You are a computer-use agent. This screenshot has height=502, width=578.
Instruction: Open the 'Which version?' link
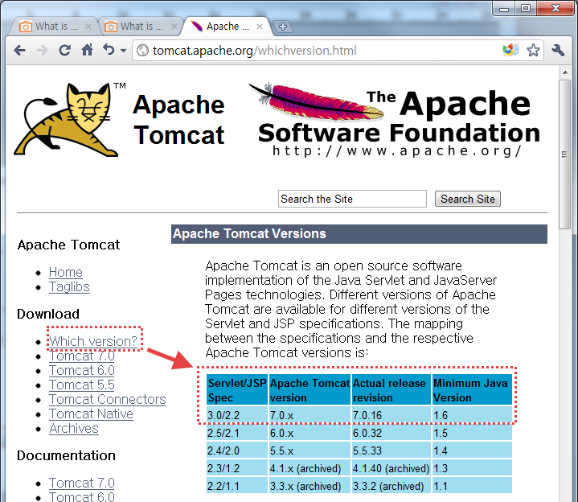[93, 341]
